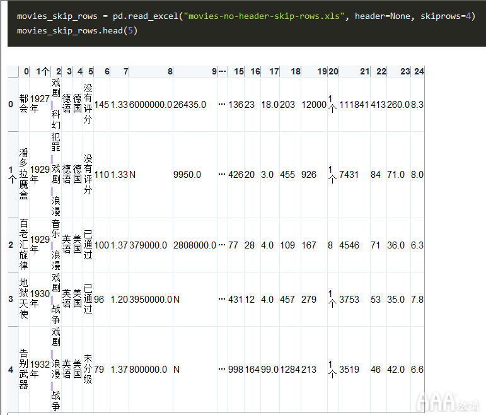Viewport: 486px width, 415px height.
Task: Select cell 百老汇旋律 in row 2
Action: point(24,245)
